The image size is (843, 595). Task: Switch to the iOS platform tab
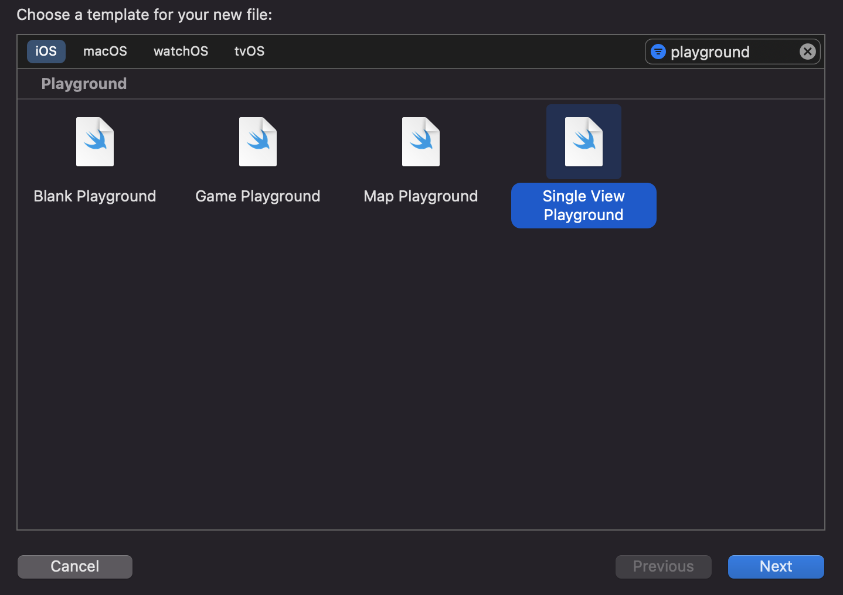tap(46, 51)
